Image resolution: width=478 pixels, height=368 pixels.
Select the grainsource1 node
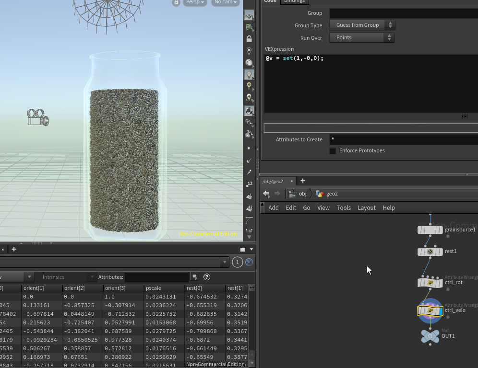[x=430, y=230]
